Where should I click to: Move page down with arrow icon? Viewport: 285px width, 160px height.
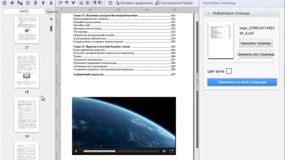(51, 3)
